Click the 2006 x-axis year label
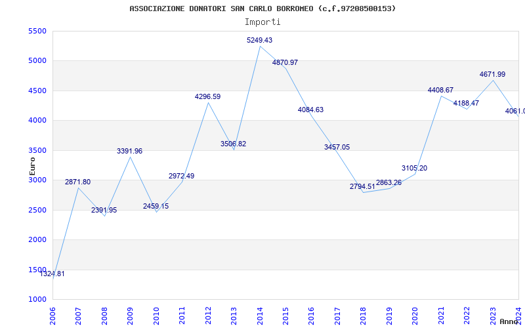The height and width of the screenshot is (328, 525). [52, 316]
